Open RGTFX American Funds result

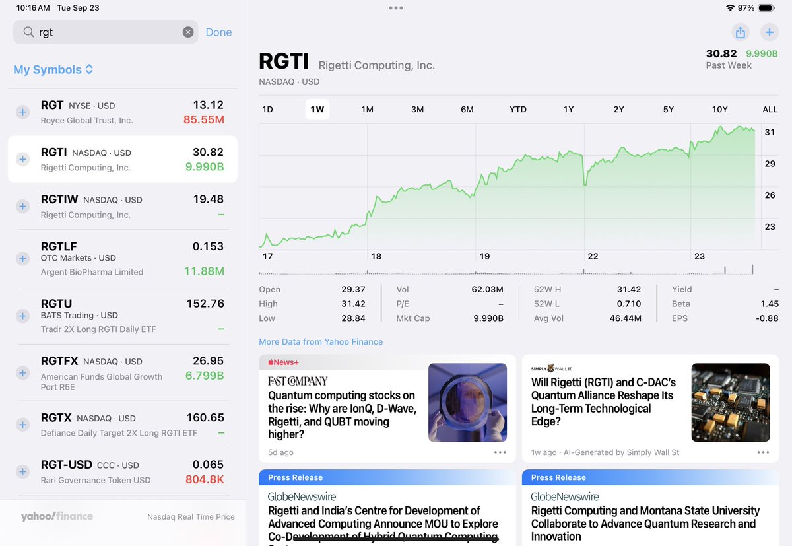[x=123, y=373]
